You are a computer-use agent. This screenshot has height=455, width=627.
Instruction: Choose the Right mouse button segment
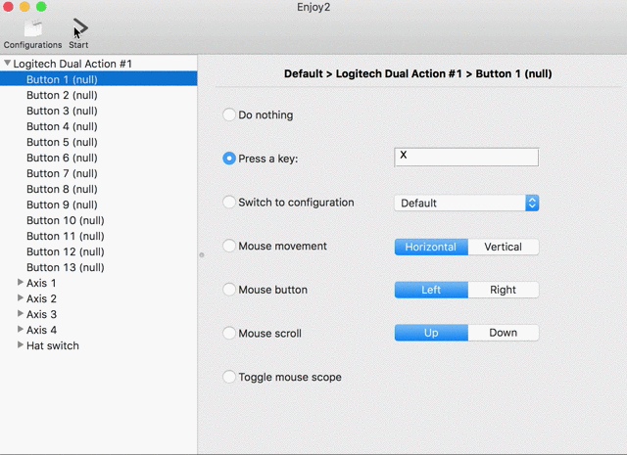pyautogui.click(x=503, y=290)
